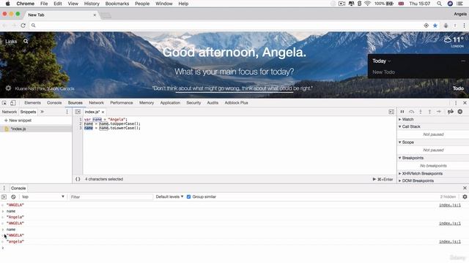Click the Todo button on Momentum
Viewport: 469px width, 263px height.
click(x=458, y=88)
